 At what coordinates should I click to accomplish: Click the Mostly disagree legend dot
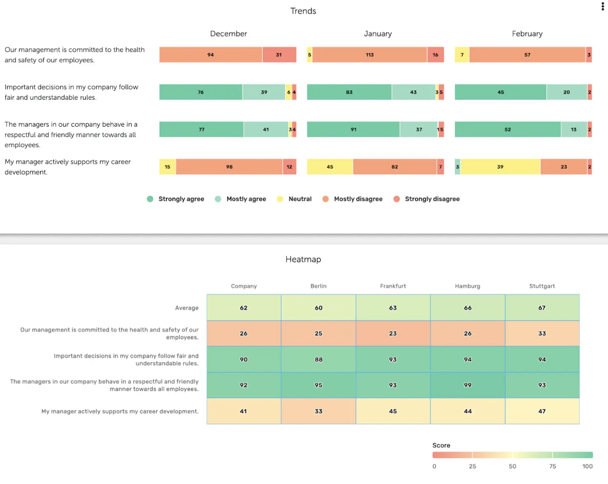(325, 199)
